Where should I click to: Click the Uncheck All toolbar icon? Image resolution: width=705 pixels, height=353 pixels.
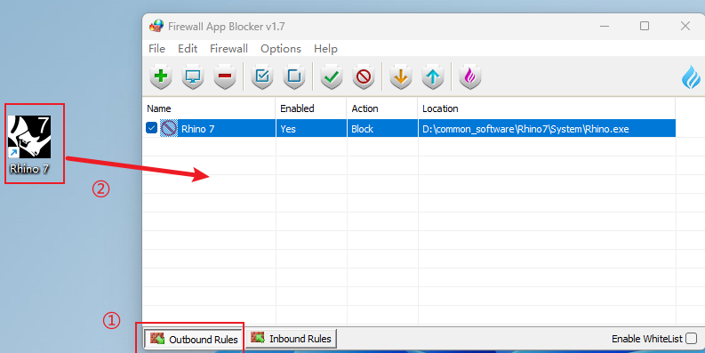[x=294, y=76]
